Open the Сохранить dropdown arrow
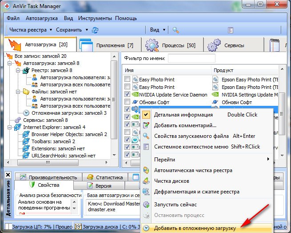The image size is (291, 233). 87,30
